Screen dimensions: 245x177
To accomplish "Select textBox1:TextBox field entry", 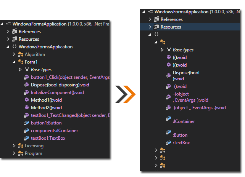I will point(48,138).
